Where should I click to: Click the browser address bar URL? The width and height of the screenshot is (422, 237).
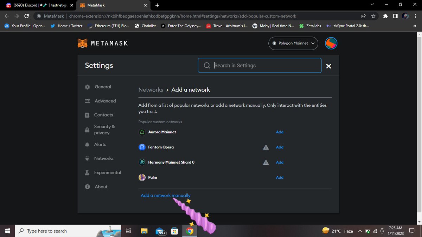pyautogui.click(x=183, y=16)
